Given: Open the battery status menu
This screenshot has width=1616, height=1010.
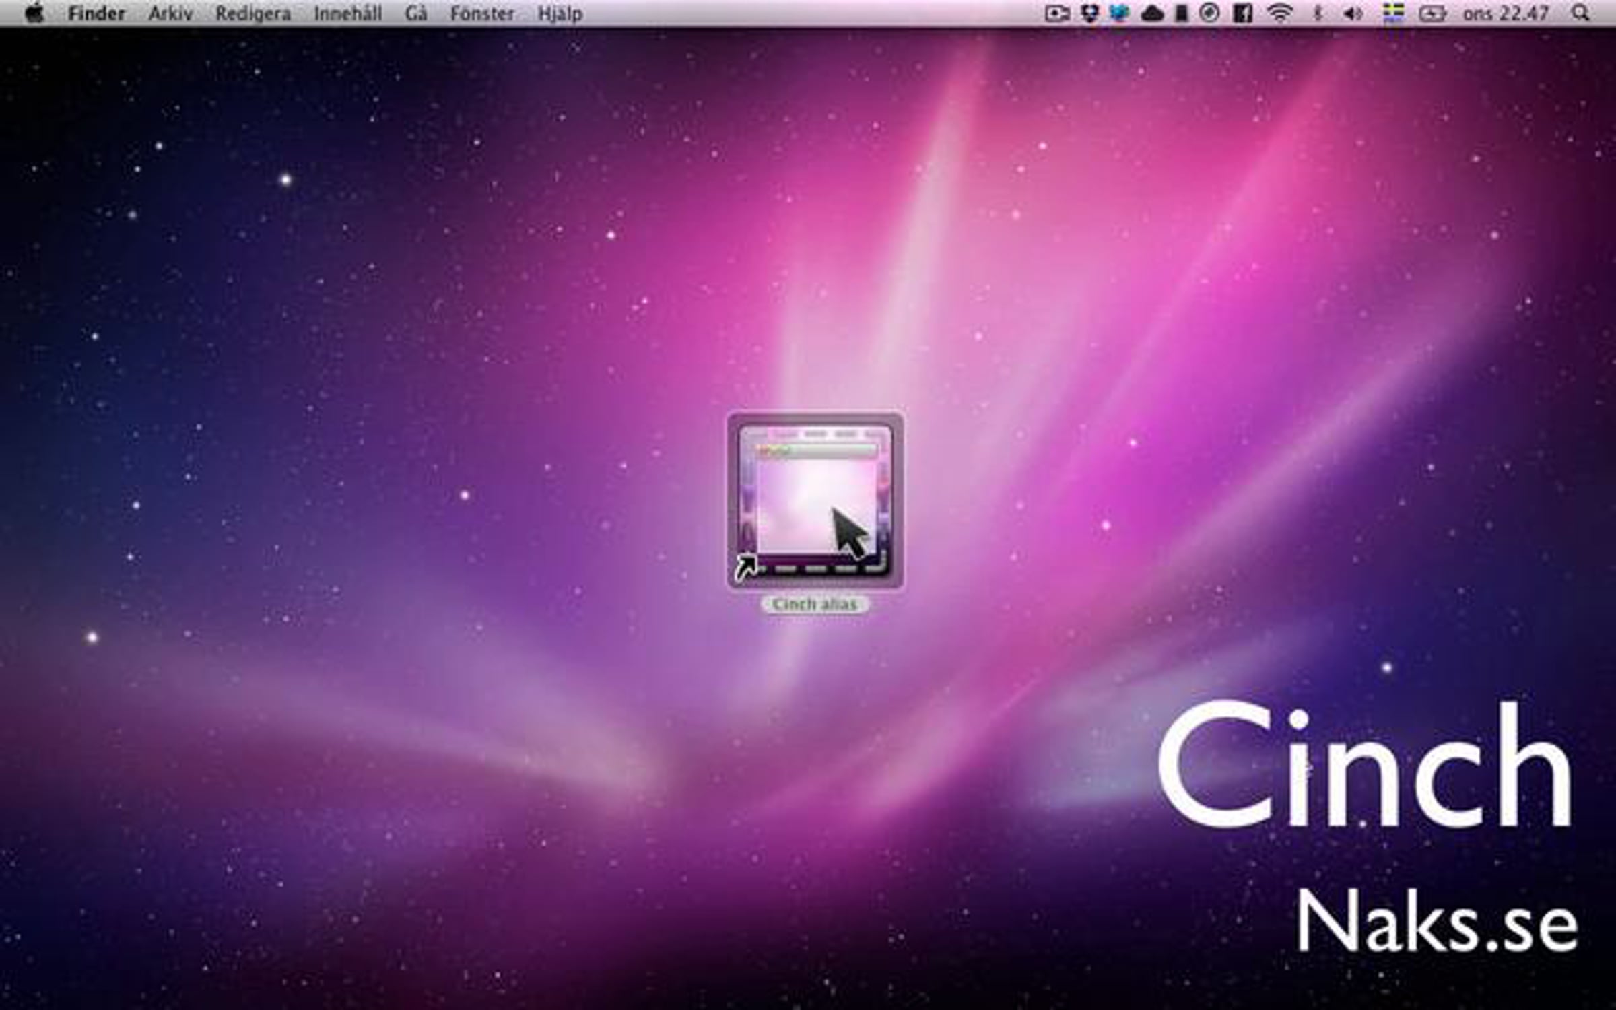Looking at the screenshot, I should pyautogui.click(x=1432, y=13).
